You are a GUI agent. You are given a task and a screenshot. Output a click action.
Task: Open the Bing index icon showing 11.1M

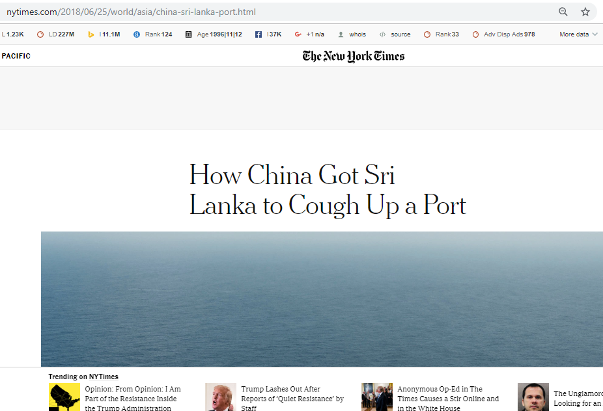coord(91,34)
